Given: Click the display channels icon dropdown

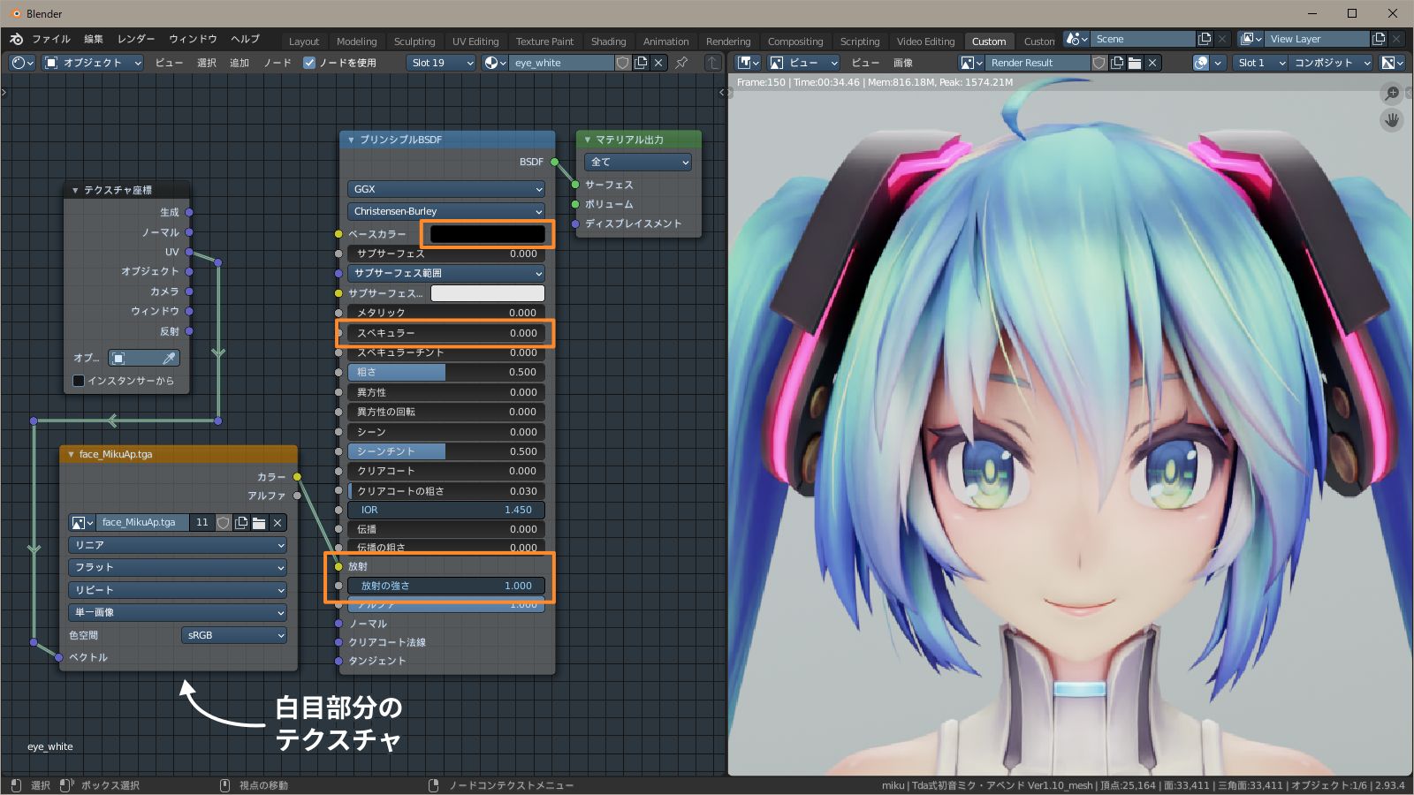Looking at the screenshot, I should [x=1393, y=63].
